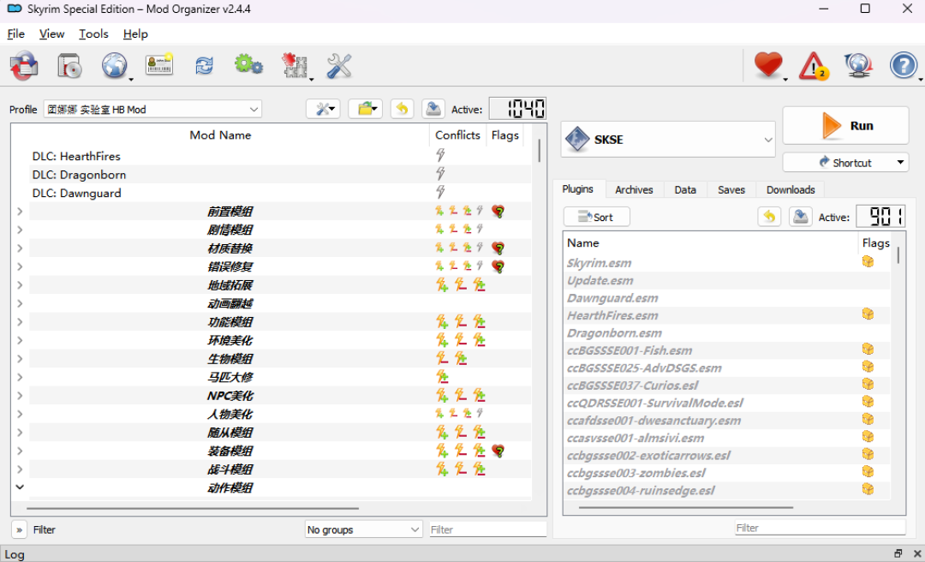Open the Profile dropdown

click(x=152, y=109)
